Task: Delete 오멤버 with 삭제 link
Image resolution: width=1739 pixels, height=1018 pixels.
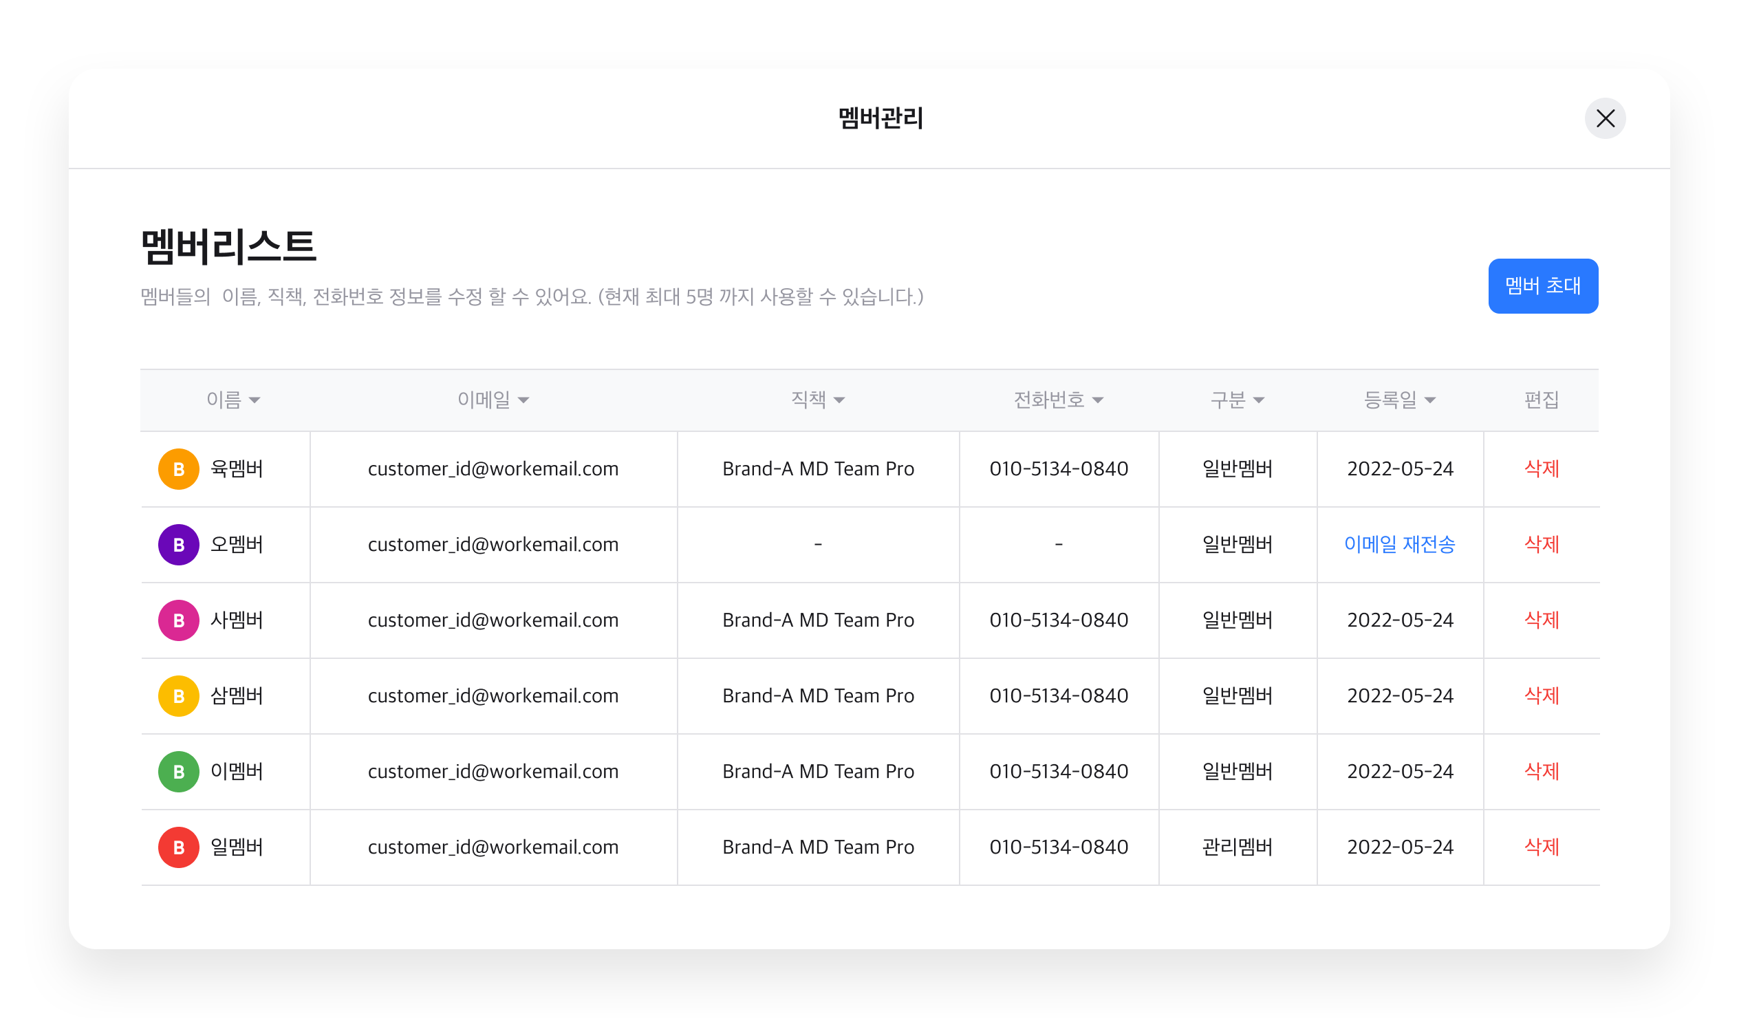Action: coord(1542,544)
